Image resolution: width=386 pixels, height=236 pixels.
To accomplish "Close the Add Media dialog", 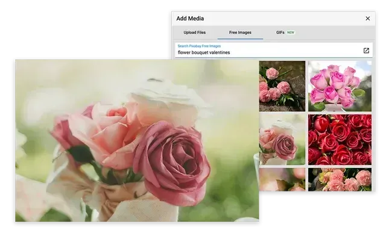I will 367,19.
